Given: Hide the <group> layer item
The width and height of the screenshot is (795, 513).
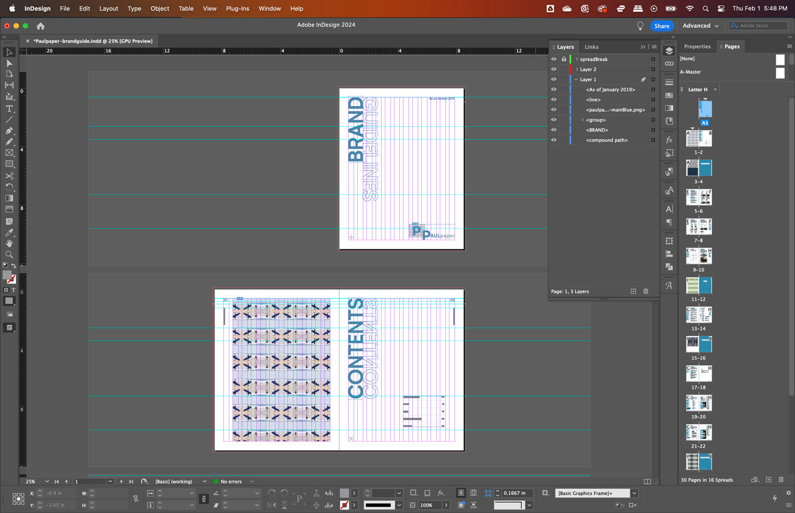Looking at the screenshot, I should point(554,120).
